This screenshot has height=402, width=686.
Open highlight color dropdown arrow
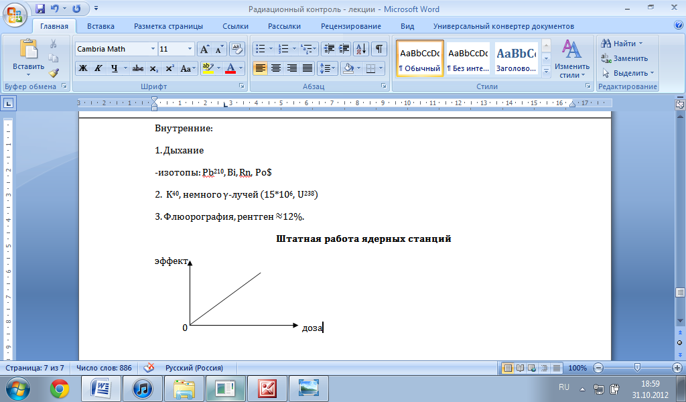tap(218, 68)
